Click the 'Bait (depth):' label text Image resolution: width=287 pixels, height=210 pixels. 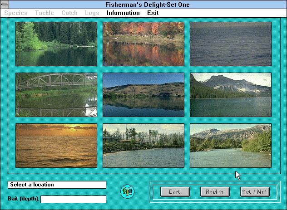(x=23, y=199)
